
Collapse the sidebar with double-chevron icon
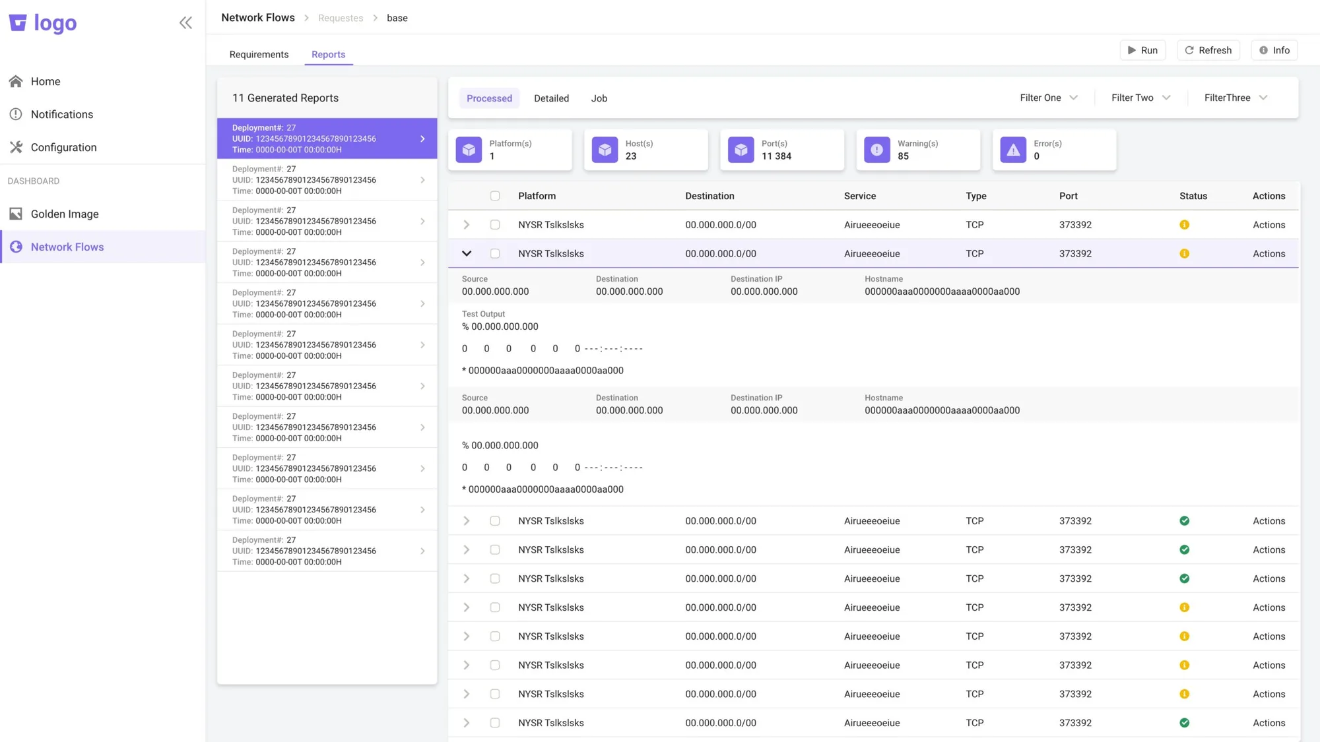click(185, 23)
